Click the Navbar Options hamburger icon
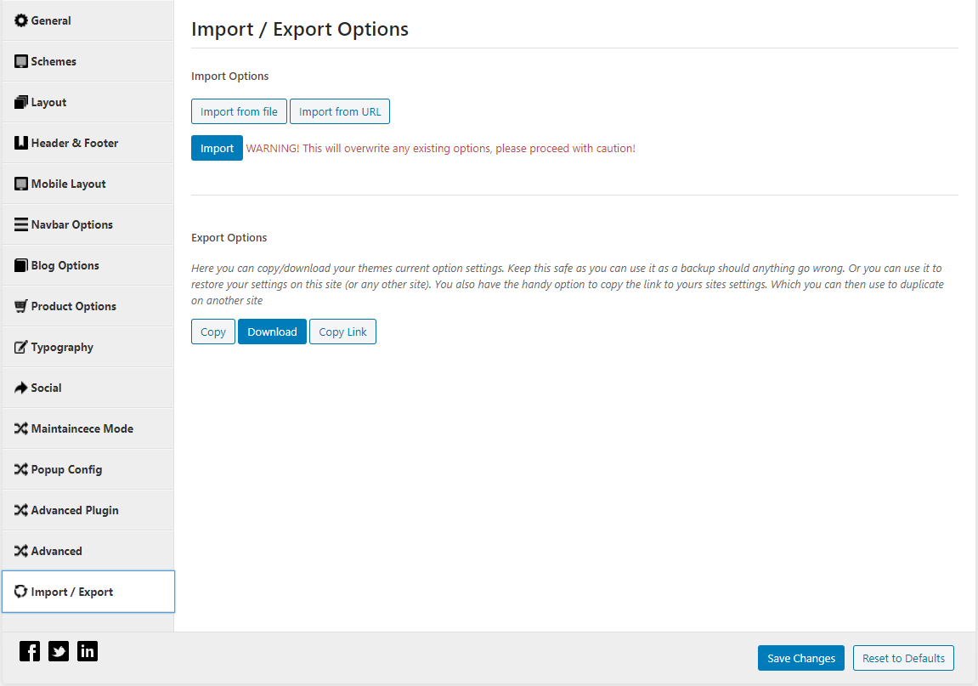This screenshot has width=978, height=686. (21, 224)
